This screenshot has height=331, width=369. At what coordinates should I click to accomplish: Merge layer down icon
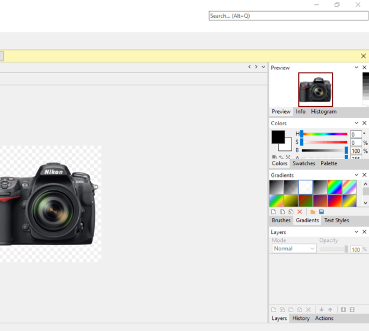[x=343, y=310]
